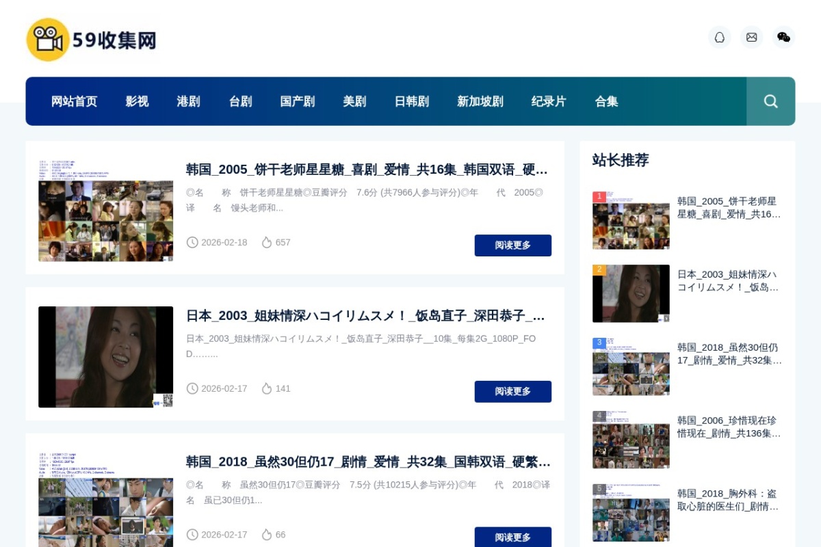Viewport: 821px width, 547px height.
Task: Open the 港剧 category
Action: tap(188, 101)
